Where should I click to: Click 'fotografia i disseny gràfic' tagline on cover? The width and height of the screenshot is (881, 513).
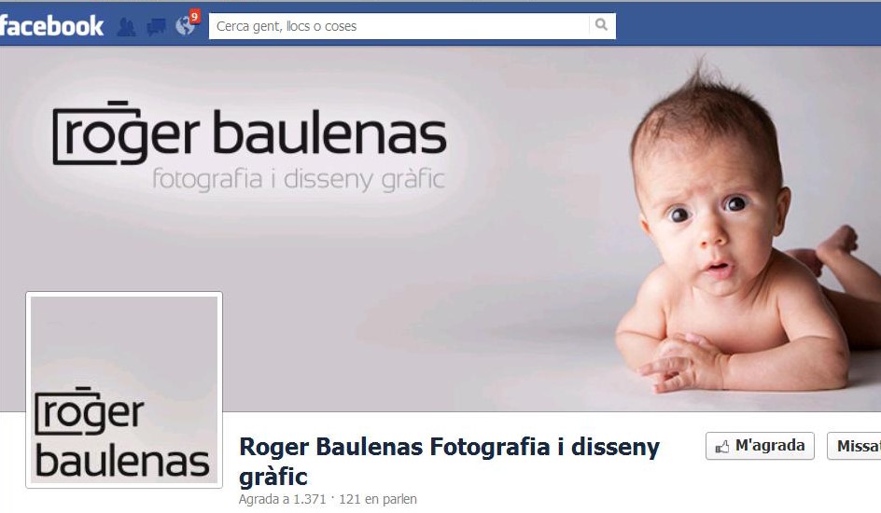tap(299, 180)
